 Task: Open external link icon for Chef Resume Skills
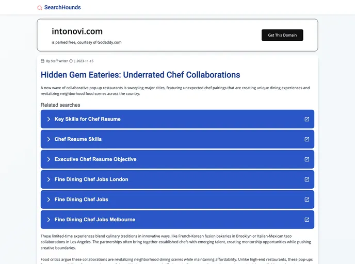click(306, 139)
